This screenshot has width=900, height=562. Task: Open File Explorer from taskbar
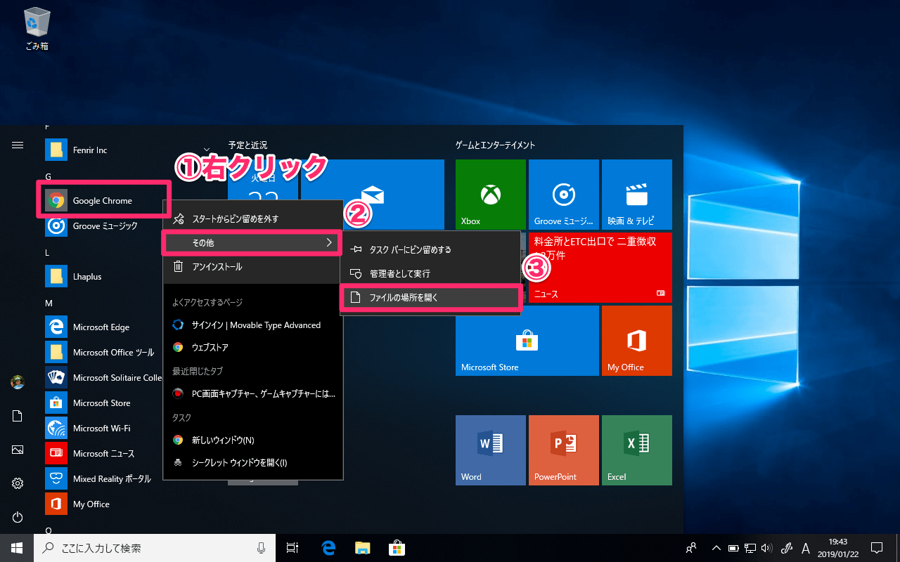point(362,548)
